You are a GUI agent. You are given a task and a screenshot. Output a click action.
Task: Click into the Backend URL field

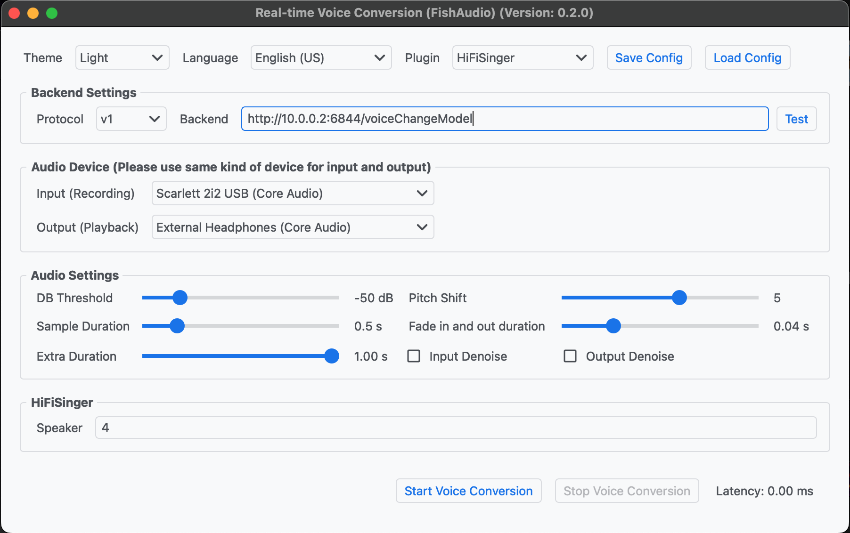[x=504, y=119]
